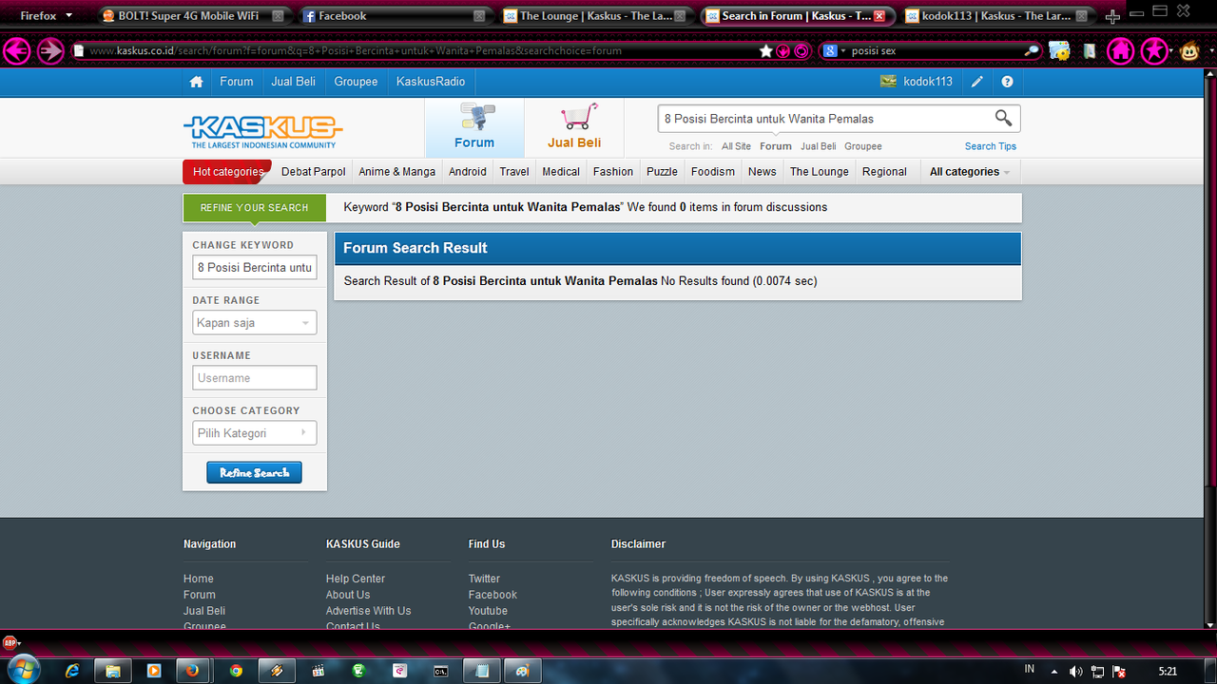Click the monkey face toolbar icon
This screenshot has height=684, width=1217.
(x=1190, y=51)
